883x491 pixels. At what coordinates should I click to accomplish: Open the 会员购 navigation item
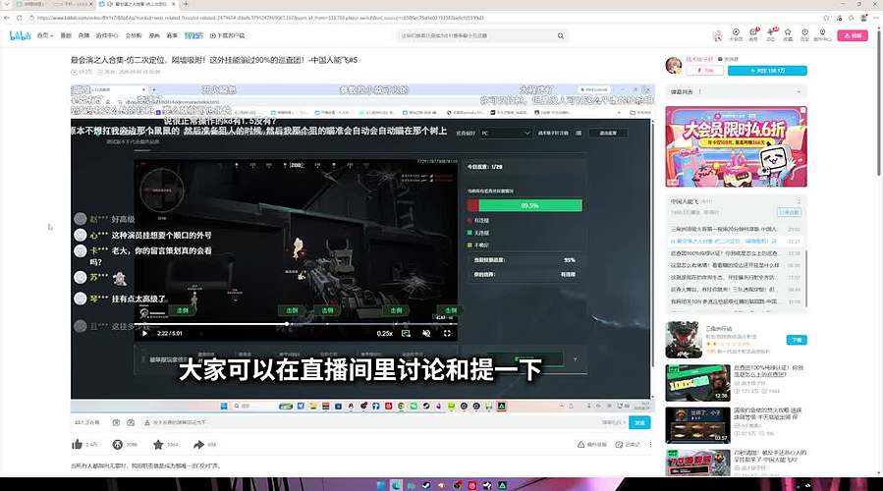(x=134, y=35)
